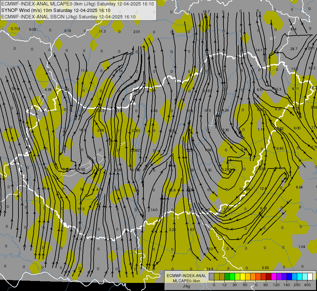This screenshot has width=317, height=291.
Task: Click the map value 1.04
Action: tap(302, 247)
